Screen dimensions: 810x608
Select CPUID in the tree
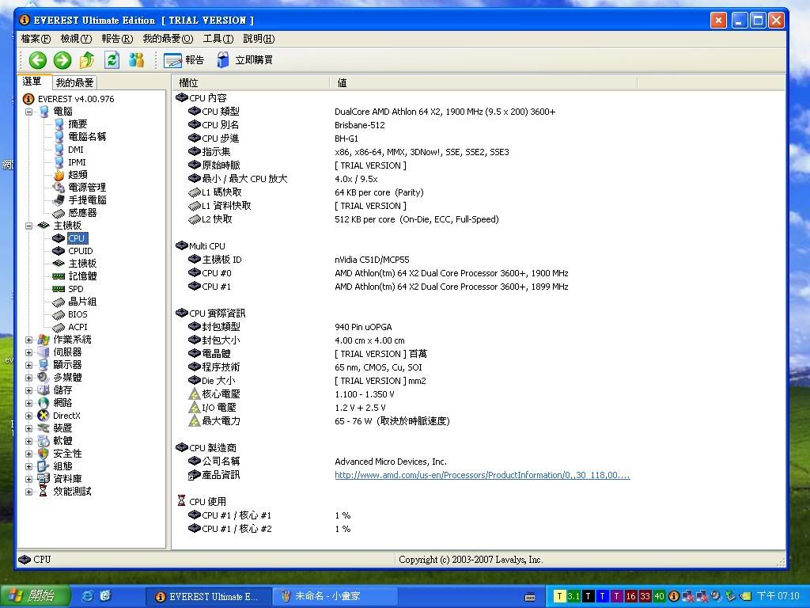click(81, 251)
